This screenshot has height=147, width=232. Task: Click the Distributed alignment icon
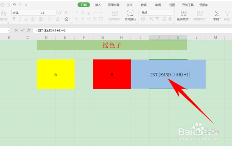point(101,19)
